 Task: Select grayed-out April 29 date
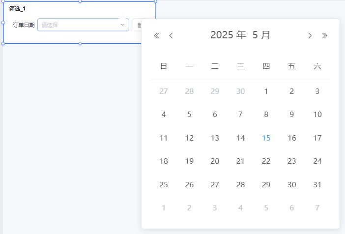(215, 91)
